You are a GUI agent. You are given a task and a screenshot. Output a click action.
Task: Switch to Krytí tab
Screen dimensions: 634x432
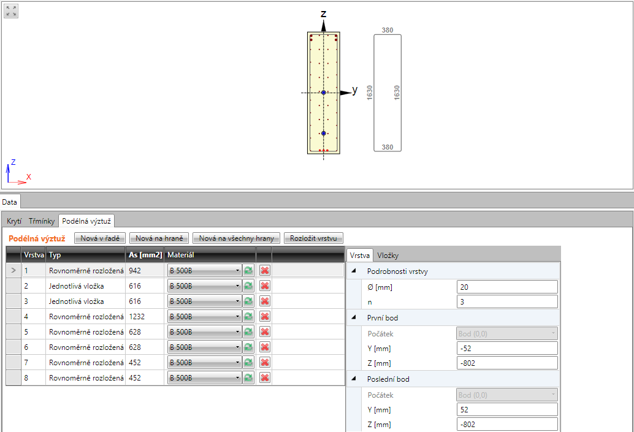pyautogui.click(x=14, y=221)
